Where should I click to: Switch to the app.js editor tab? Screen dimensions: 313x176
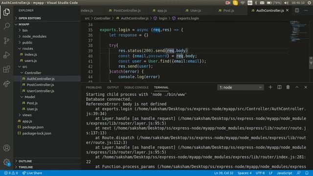coord(160,10)
